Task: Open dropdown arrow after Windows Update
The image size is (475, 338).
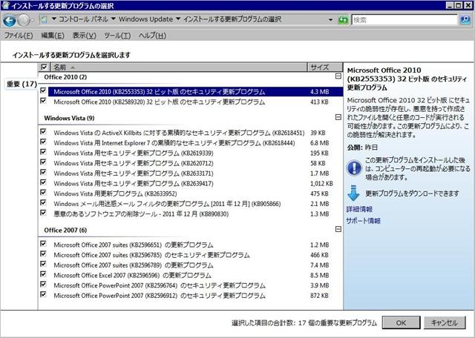Action: coord(178,19)
